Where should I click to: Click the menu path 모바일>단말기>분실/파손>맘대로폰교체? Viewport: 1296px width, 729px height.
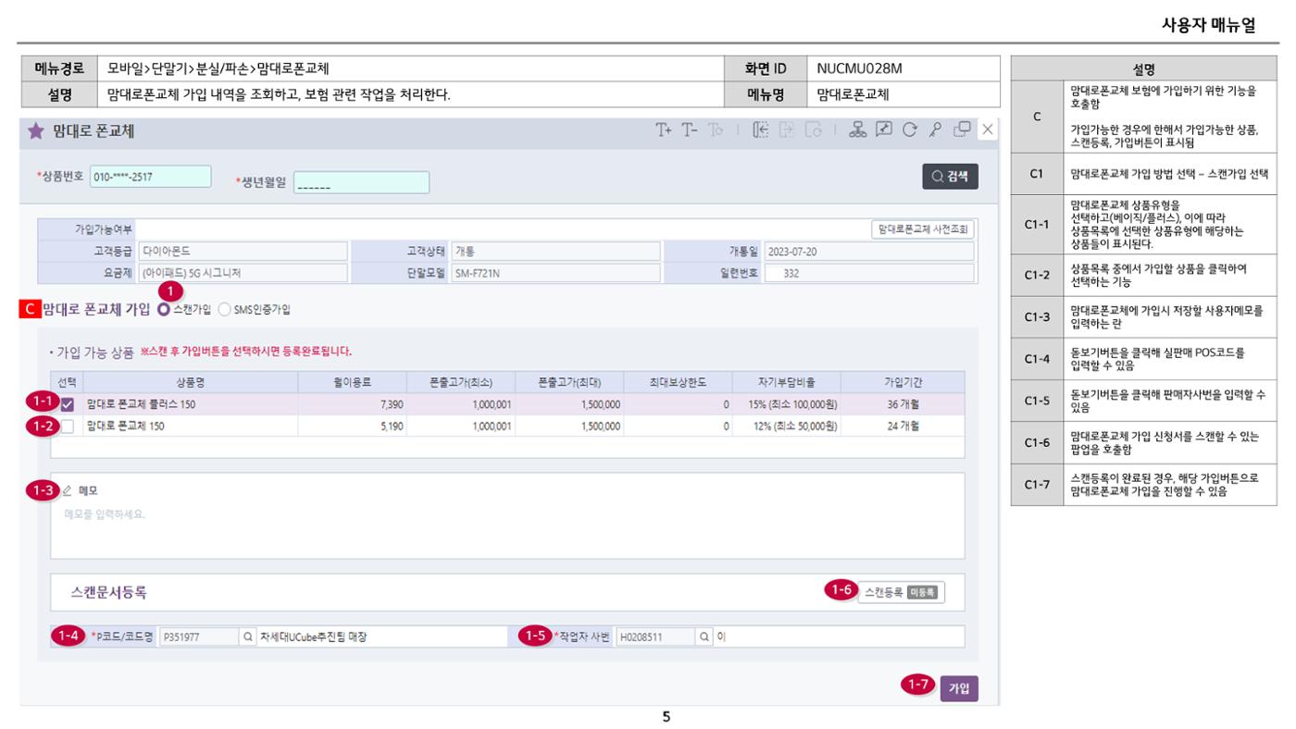click(x=218, y=68)
